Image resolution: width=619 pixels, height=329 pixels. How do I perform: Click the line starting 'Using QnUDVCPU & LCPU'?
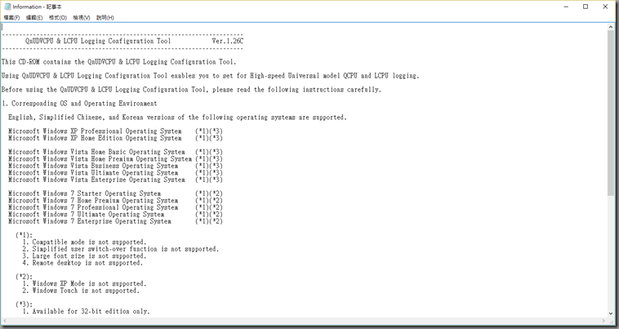(210, 76)
